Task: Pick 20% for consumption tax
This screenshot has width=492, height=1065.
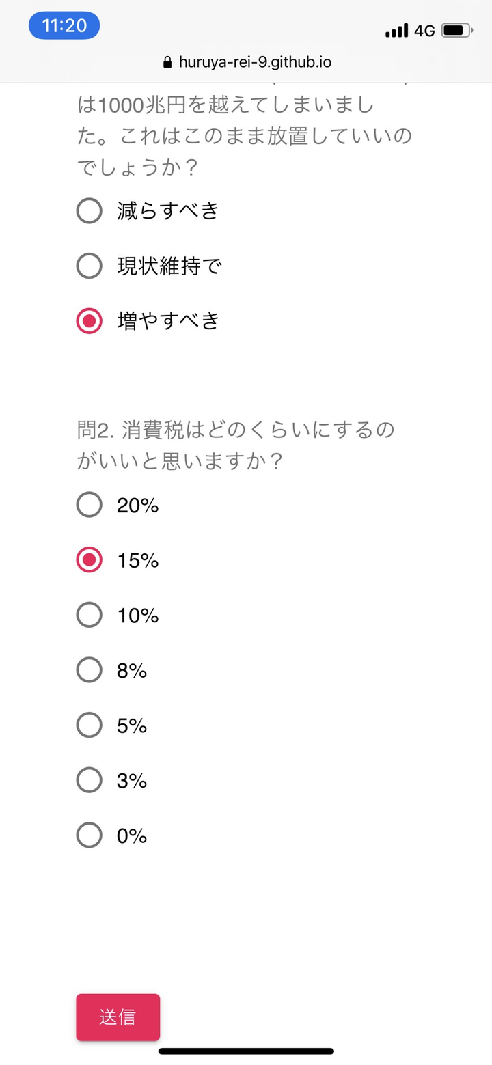Action: [x=89, y=506]
